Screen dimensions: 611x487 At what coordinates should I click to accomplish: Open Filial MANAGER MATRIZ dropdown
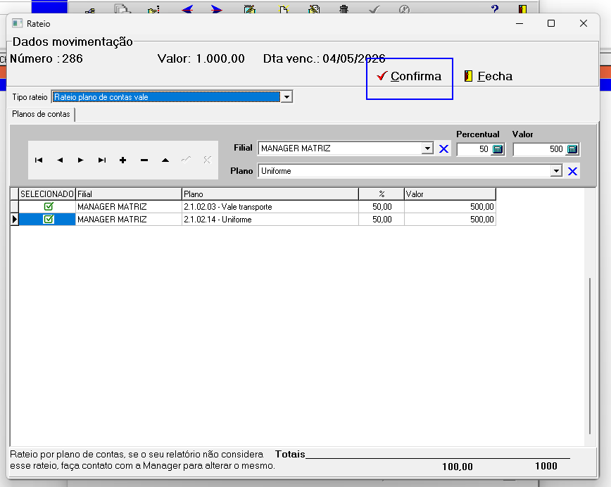click(x=427, y=148)
